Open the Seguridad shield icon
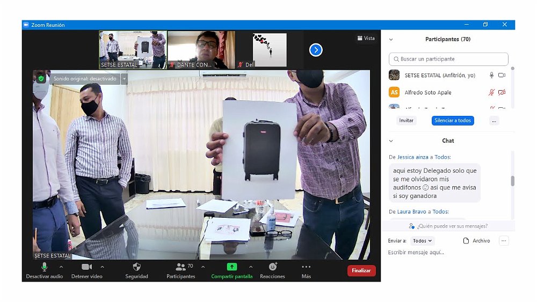 point(136,267)
